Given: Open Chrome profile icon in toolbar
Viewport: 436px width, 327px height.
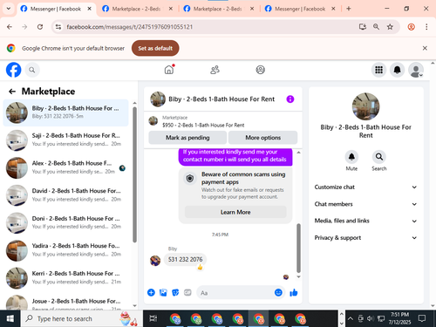Looking at the screenshot, I should point(411,27).
